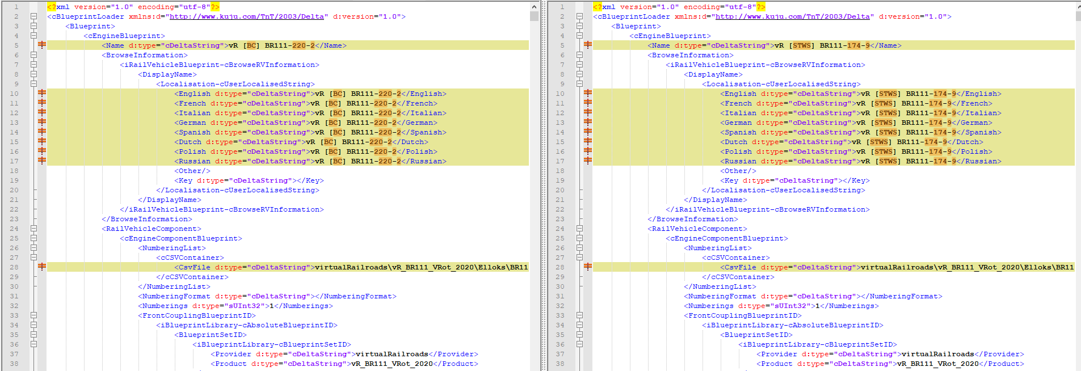Click the change marker on line 5, right pane
The width and height of the screenshot is (1081, 371).
click(x=588, y=45)
